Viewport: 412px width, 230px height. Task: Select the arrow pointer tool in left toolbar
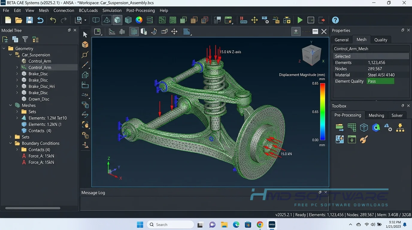coord(85,34)
